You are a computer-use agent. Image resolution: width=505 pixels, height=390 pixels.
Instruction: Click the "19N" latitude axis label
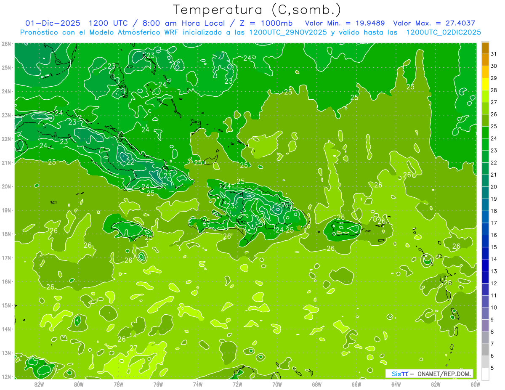click(6, 210)
